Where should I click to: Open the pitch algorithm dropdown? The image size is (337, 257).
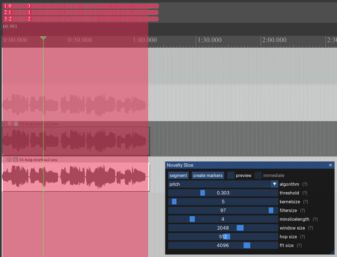[223, 184]
